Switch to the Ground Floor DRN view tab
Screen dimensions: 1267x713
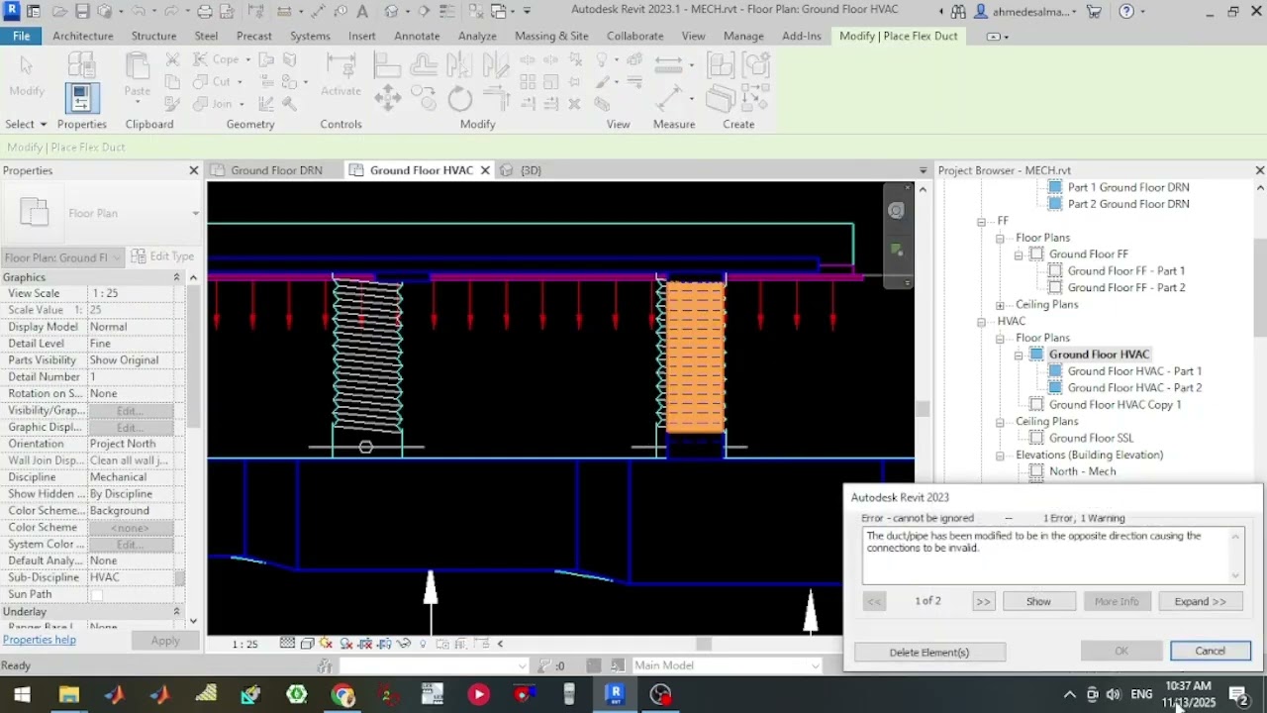276,170
